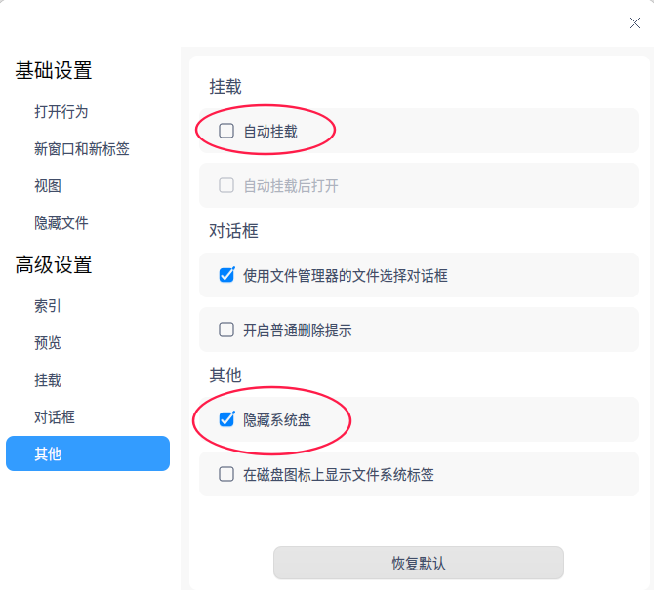This screenshot has height=590, width=654.
Task: Click the 基础设置 sidebar heading
Action: pos(53,70)
